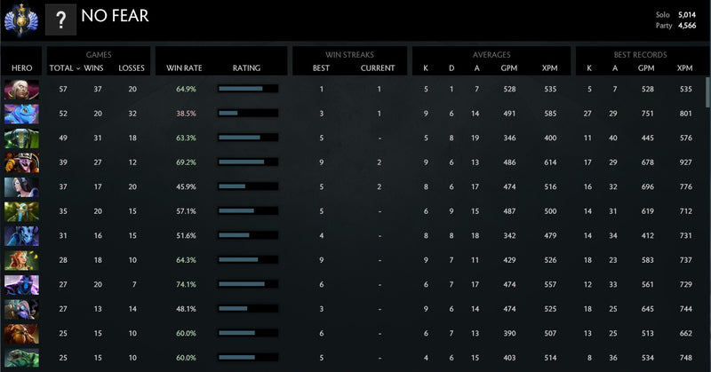This screenshot has height=372, width=711.
Task: Select hero portrait with 38.5% win rate
Action: tap(20, 114)
